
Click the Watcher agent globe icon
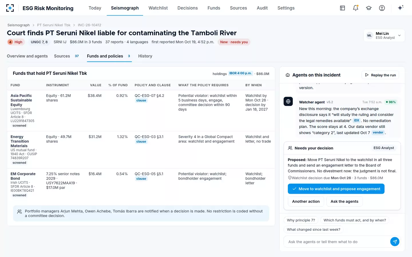(288, 101)
